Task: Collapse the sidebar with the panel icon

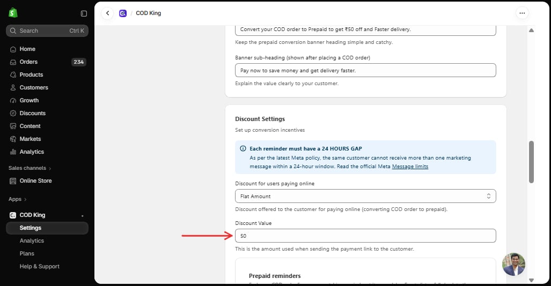Action: coord(84,13)
